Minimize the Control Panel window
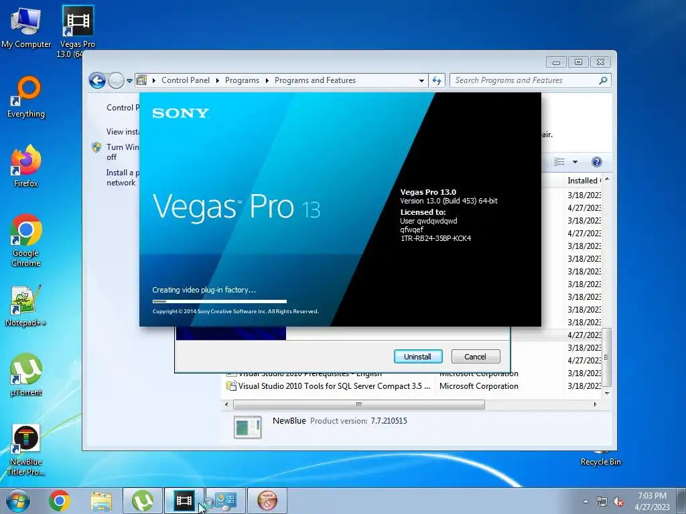This screenshot has height=514, width=686. pos(556,62)
